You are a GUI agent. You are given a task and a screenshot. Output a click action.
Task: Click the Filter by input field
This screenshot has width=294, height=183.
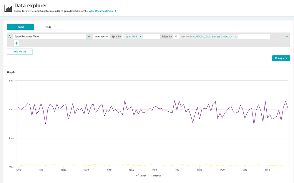click(254, 37)
